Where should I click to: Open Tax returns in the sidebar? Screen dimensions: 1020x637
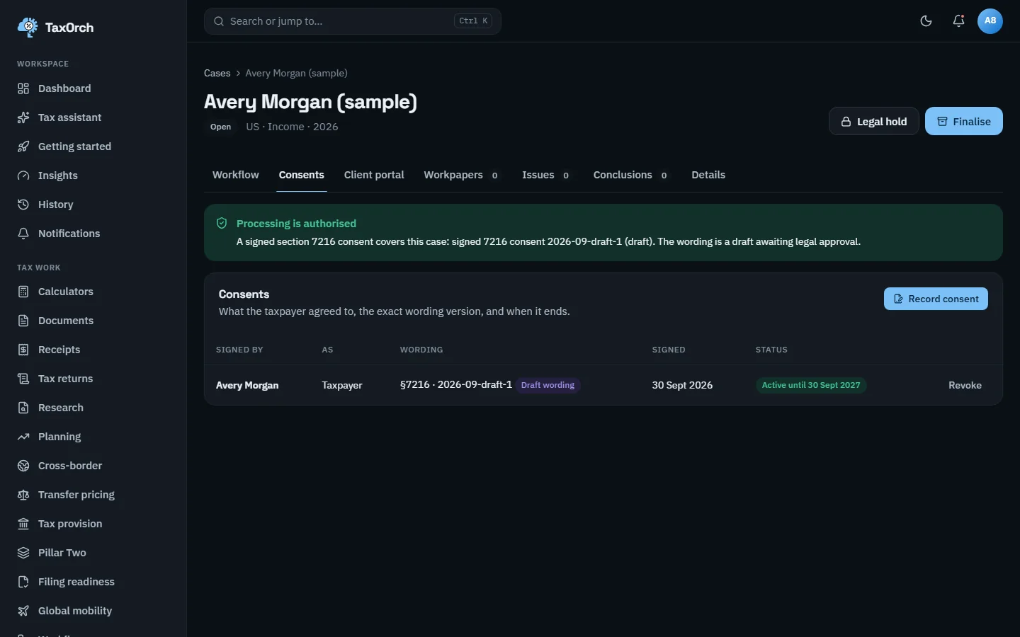coord(93,379)
